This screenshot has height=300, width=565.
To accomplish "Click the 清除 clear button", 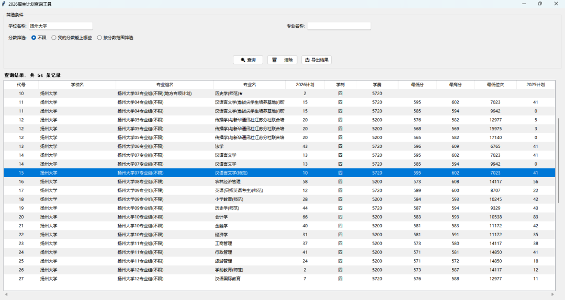I will [x=282, y=60].
